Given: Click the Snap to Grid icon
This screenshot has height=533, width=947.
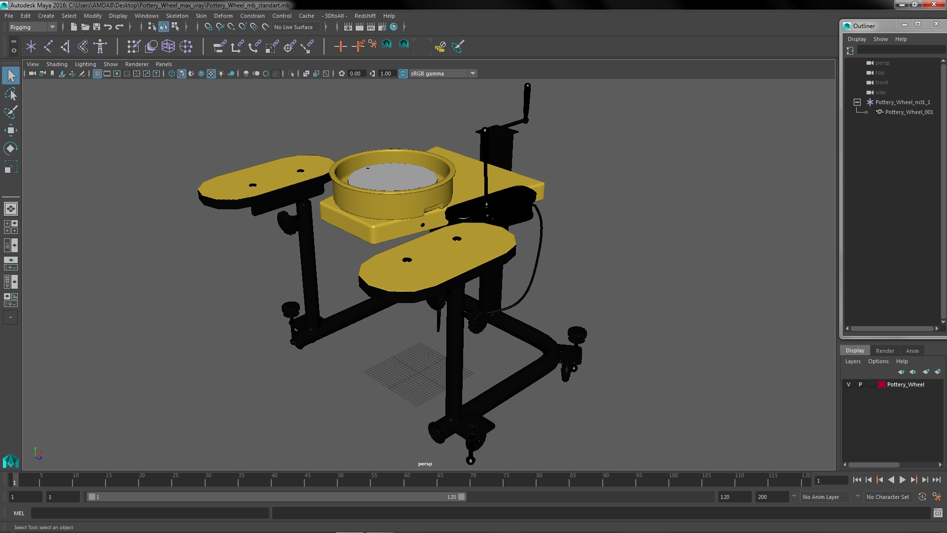Looking at the screenshot, I should pyautogui.click(x=208, y=27).
